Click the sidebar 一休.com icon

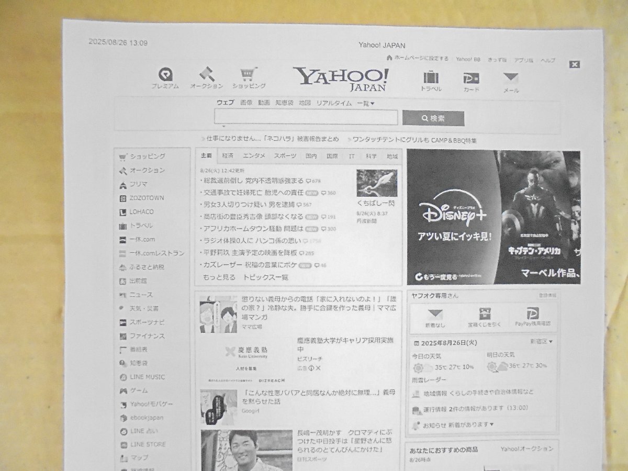pyautogui.click(x=123, y=240)
